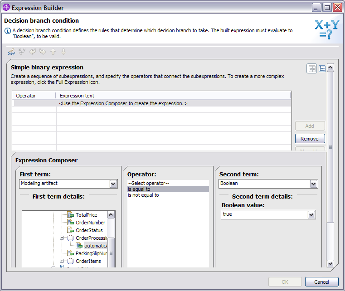Select TotalPrice in the tree
The image size is (345, 291).
86,215
